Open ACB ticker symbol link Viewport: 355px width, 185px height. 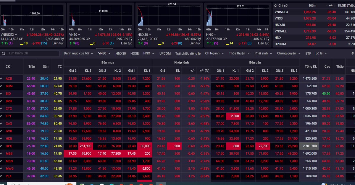pyautogui.click(x=9, y=78)
